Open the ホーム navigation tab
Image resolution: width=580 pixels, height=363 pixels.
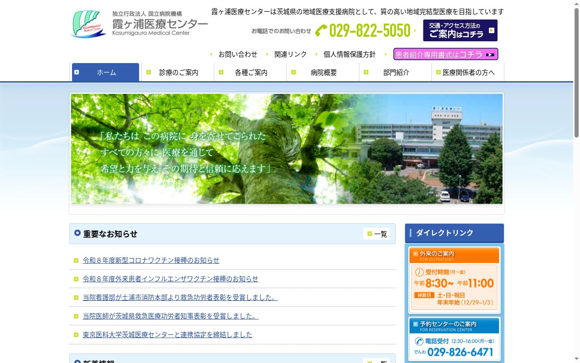[106, 72]
